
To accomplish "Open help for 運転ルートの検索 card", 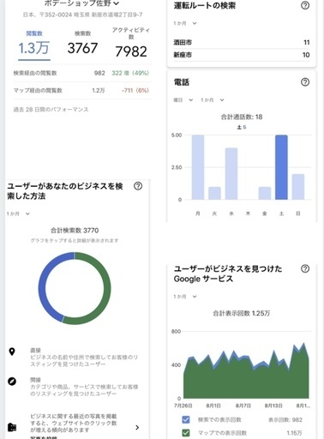I will point(305,5).
